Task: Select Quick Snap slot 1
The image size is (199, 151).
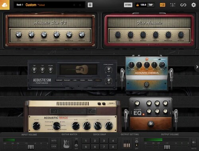Action: click(86, 141)
